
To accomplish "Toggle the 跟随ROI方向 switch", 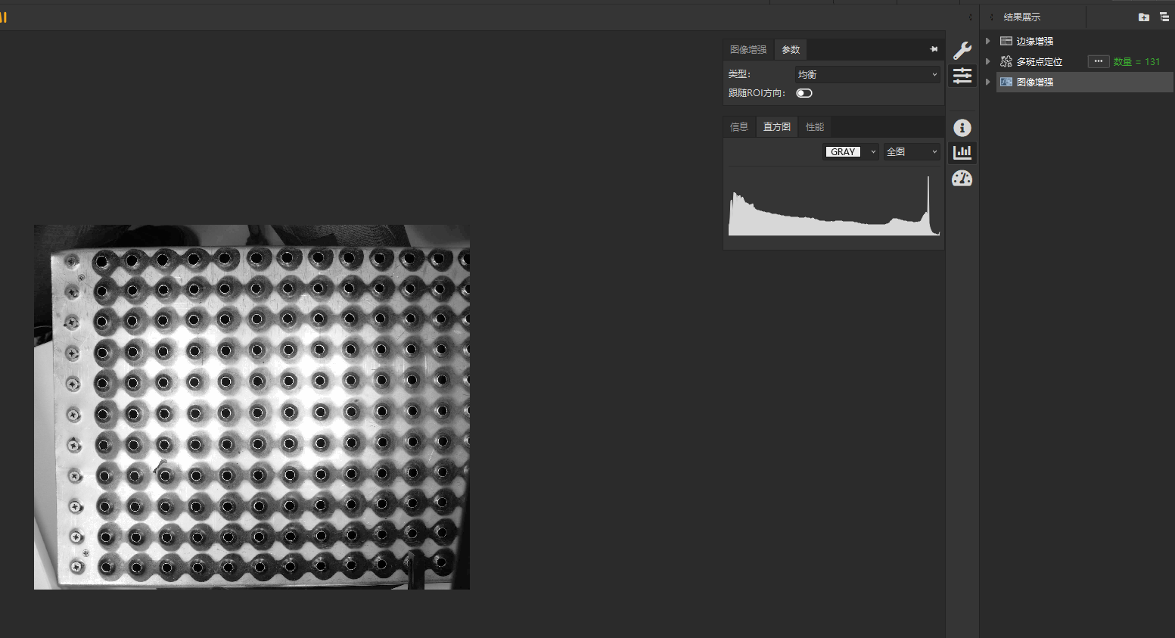I will tap(804, 93).
